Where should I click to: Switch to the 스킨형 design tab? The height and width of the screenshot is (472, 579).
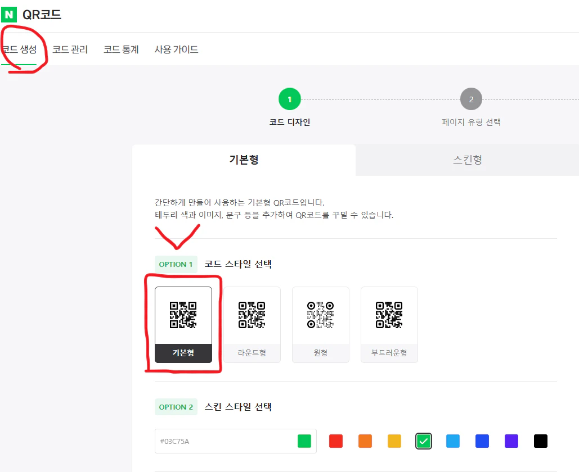click(x=468, y=160)
